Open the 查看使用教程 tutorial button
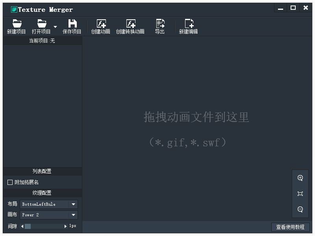315x236 pixels. pos(290,227)
